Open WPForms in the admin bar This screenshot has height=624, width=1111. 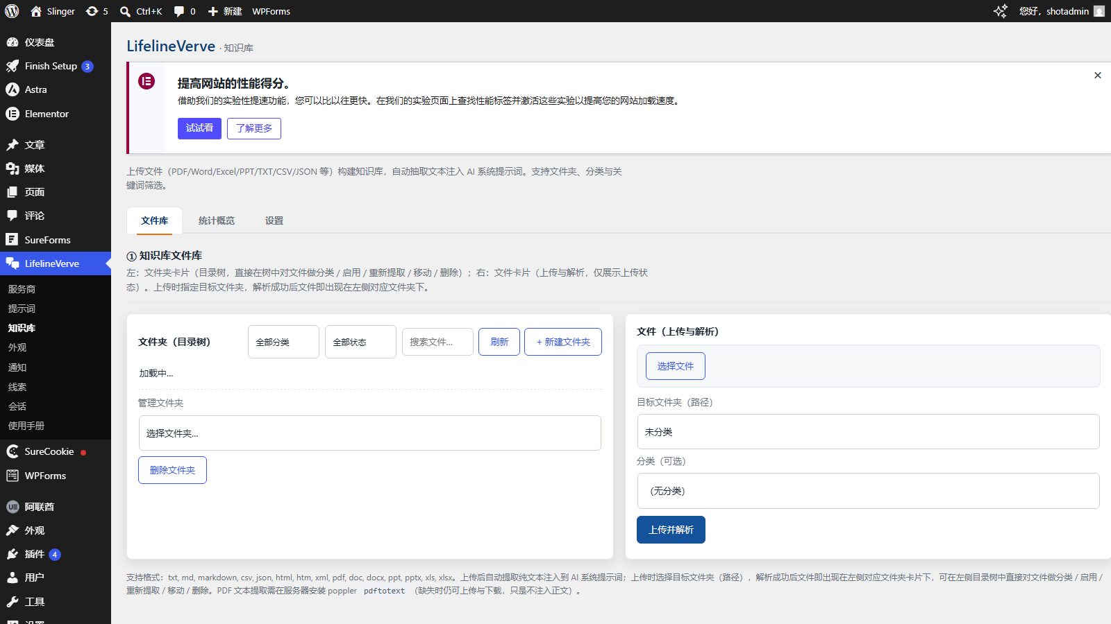click(272, 11)
